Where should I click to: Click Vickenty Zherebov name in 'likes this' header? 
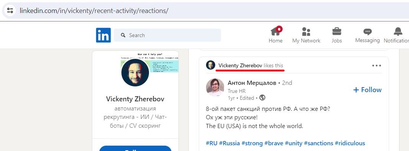(240, 66)
